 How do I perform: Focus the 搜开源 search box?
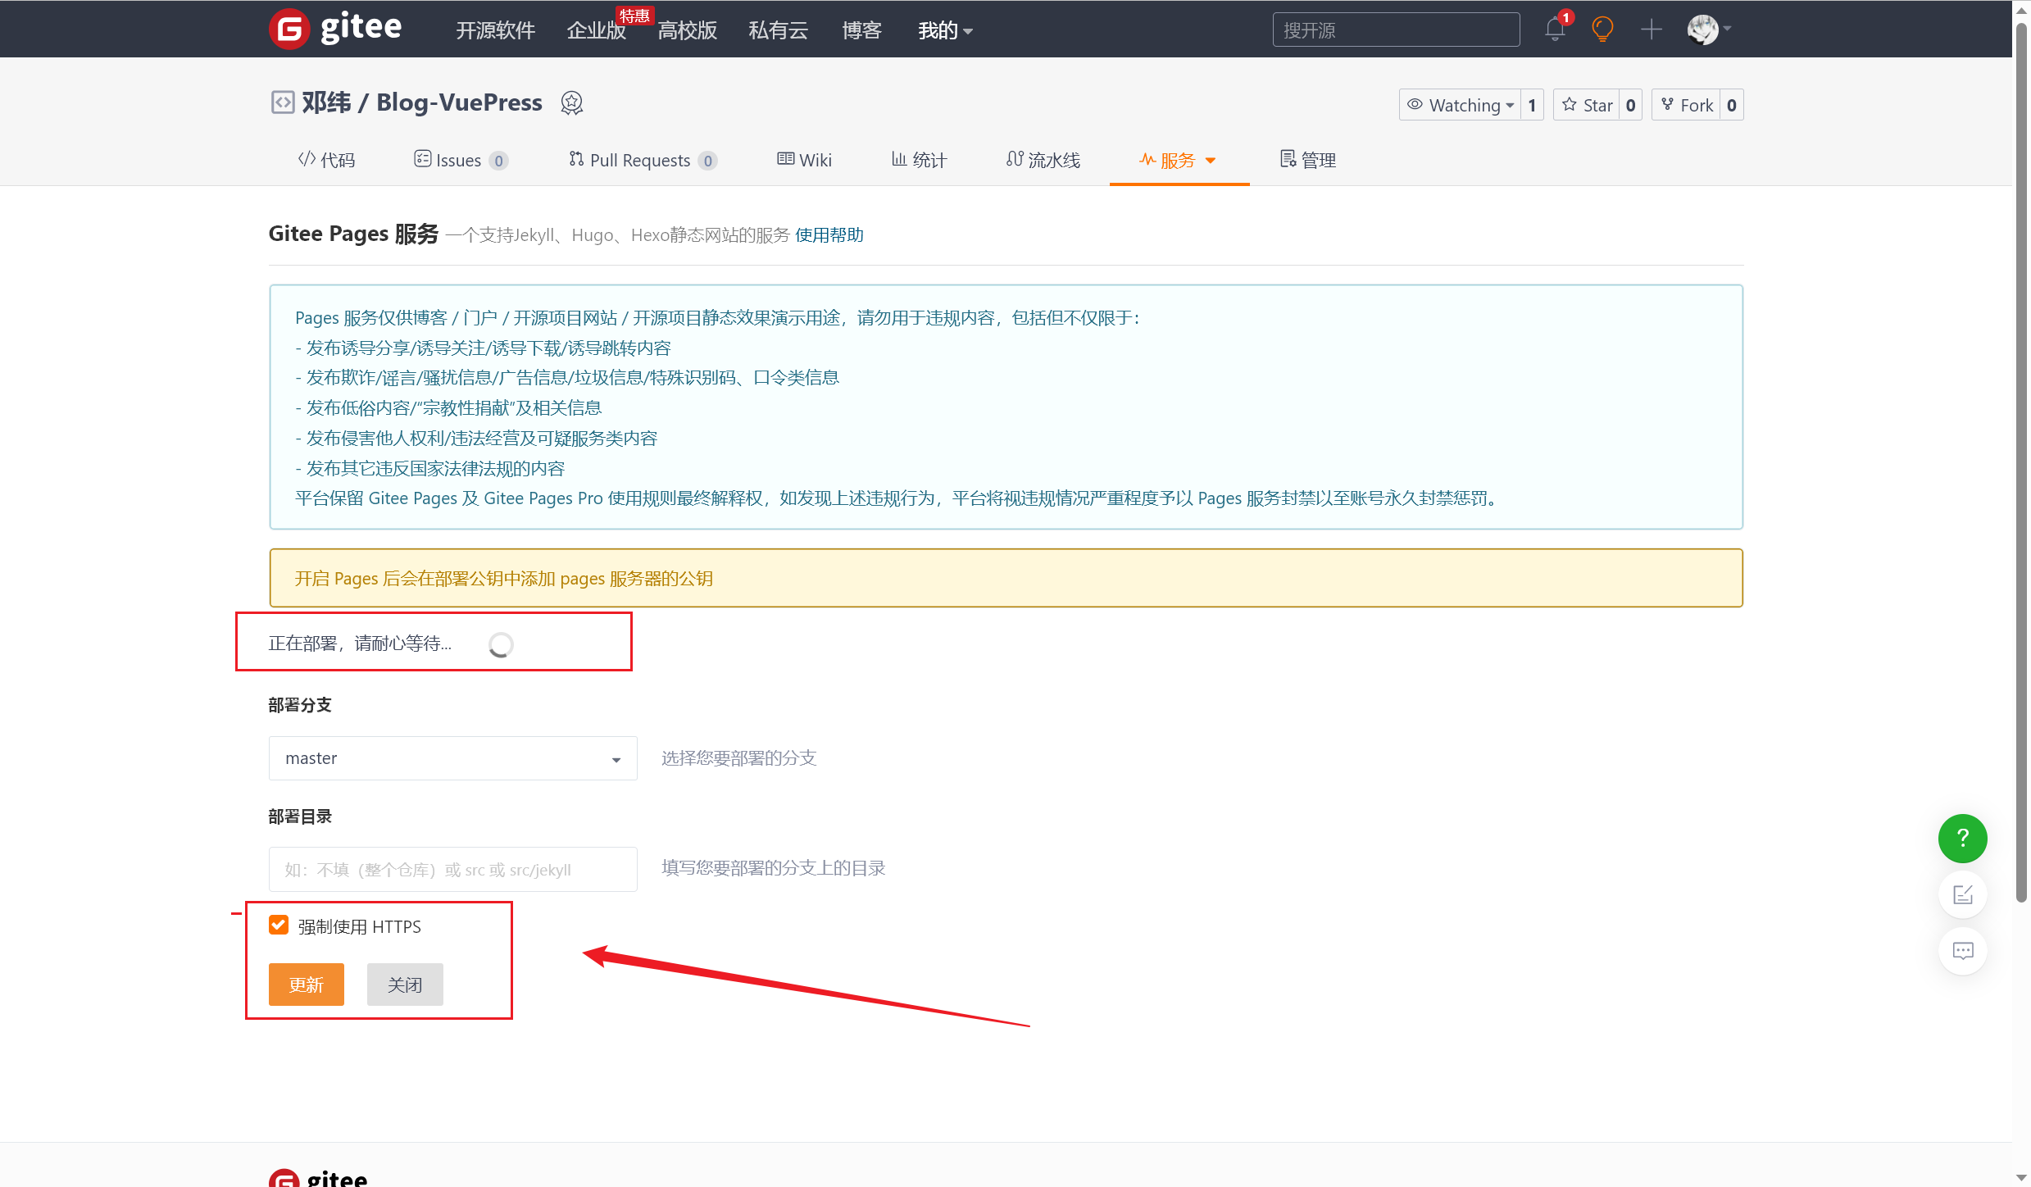tap(1396, 30)
